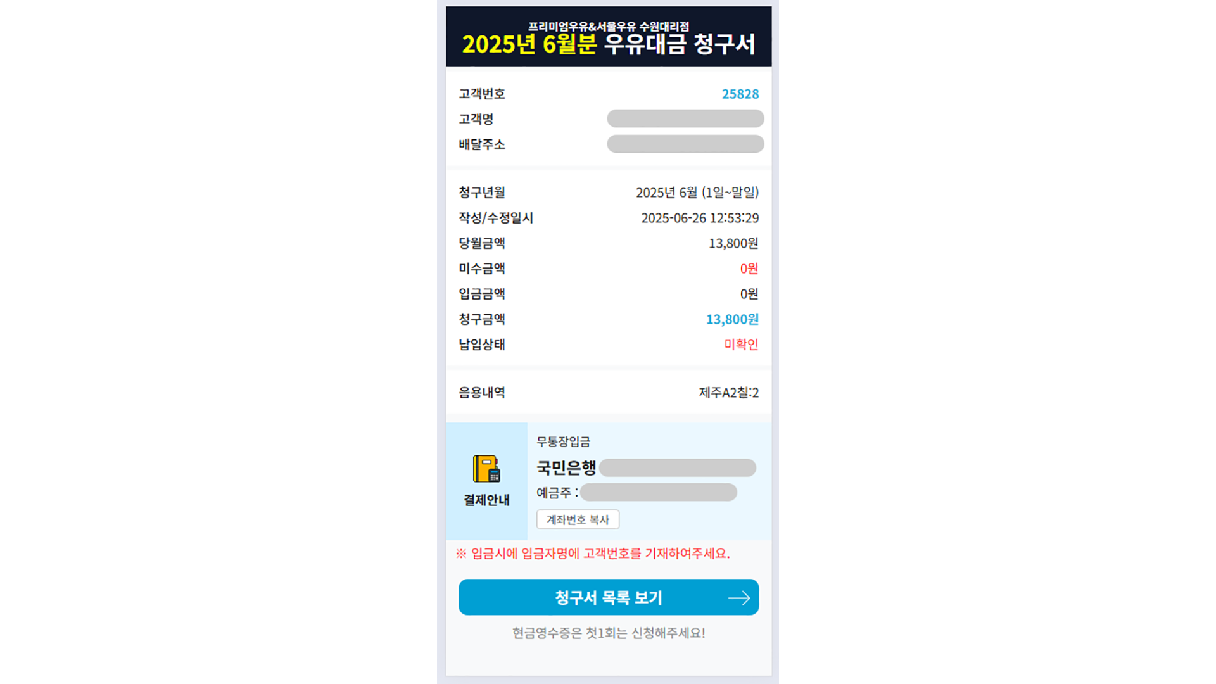Click the red deposit notice about 고객번호
The image size is (1216, 684).
pos(593,554)
